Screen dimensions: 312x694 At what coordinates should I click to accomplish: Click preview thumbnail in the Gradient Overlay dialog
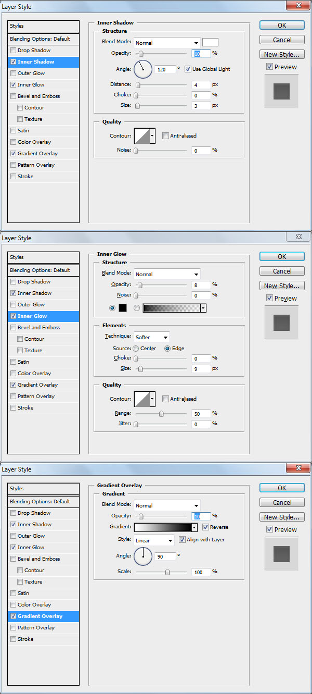tap(281, 554)
